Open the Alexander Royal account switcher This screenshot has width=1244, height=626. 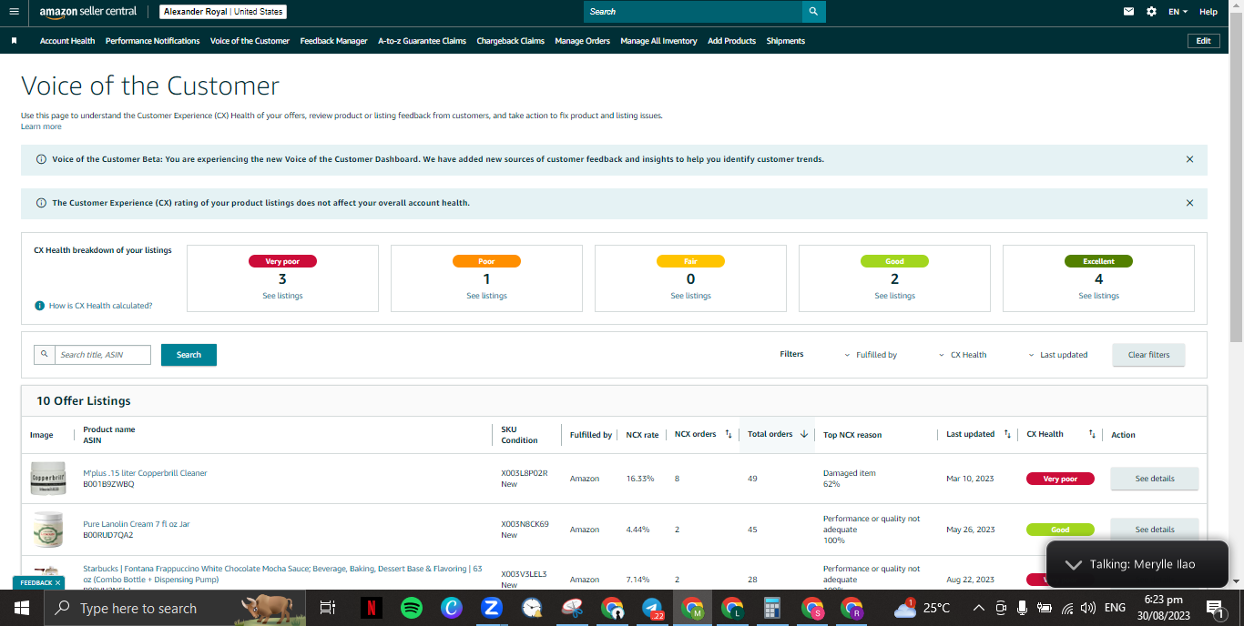click(223, 12)
